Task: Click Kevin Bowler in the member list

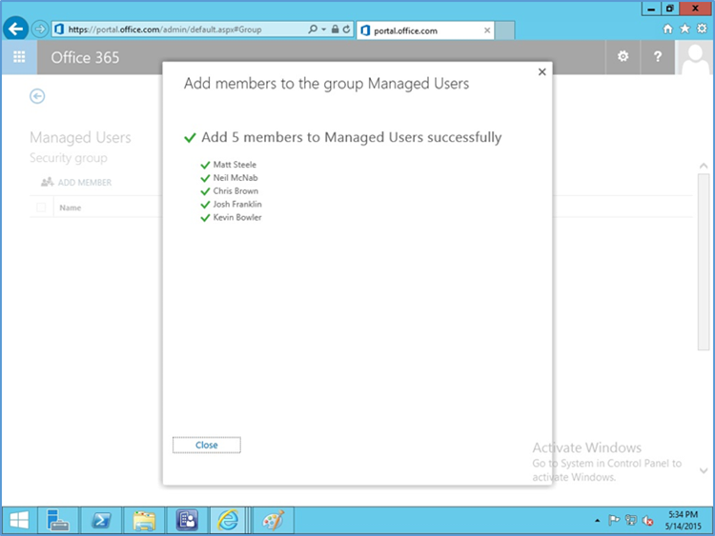Action: point(237,217)
